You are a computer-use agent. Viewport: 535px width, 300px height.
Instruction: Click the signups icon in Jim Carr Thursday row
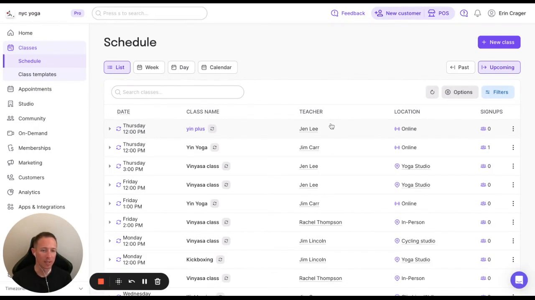point(483,147)
